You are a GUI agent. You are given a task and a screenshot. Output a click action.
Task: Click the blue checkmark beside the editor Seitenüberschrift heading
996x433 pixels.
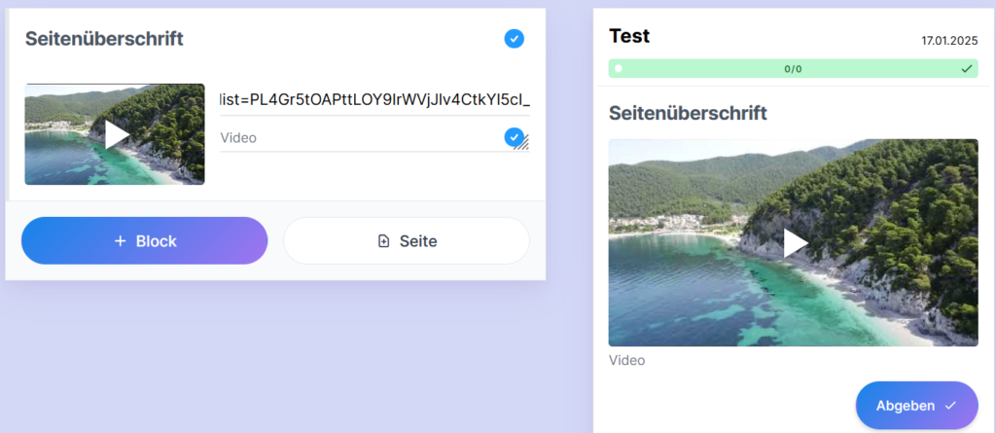[x=515, y=39]
